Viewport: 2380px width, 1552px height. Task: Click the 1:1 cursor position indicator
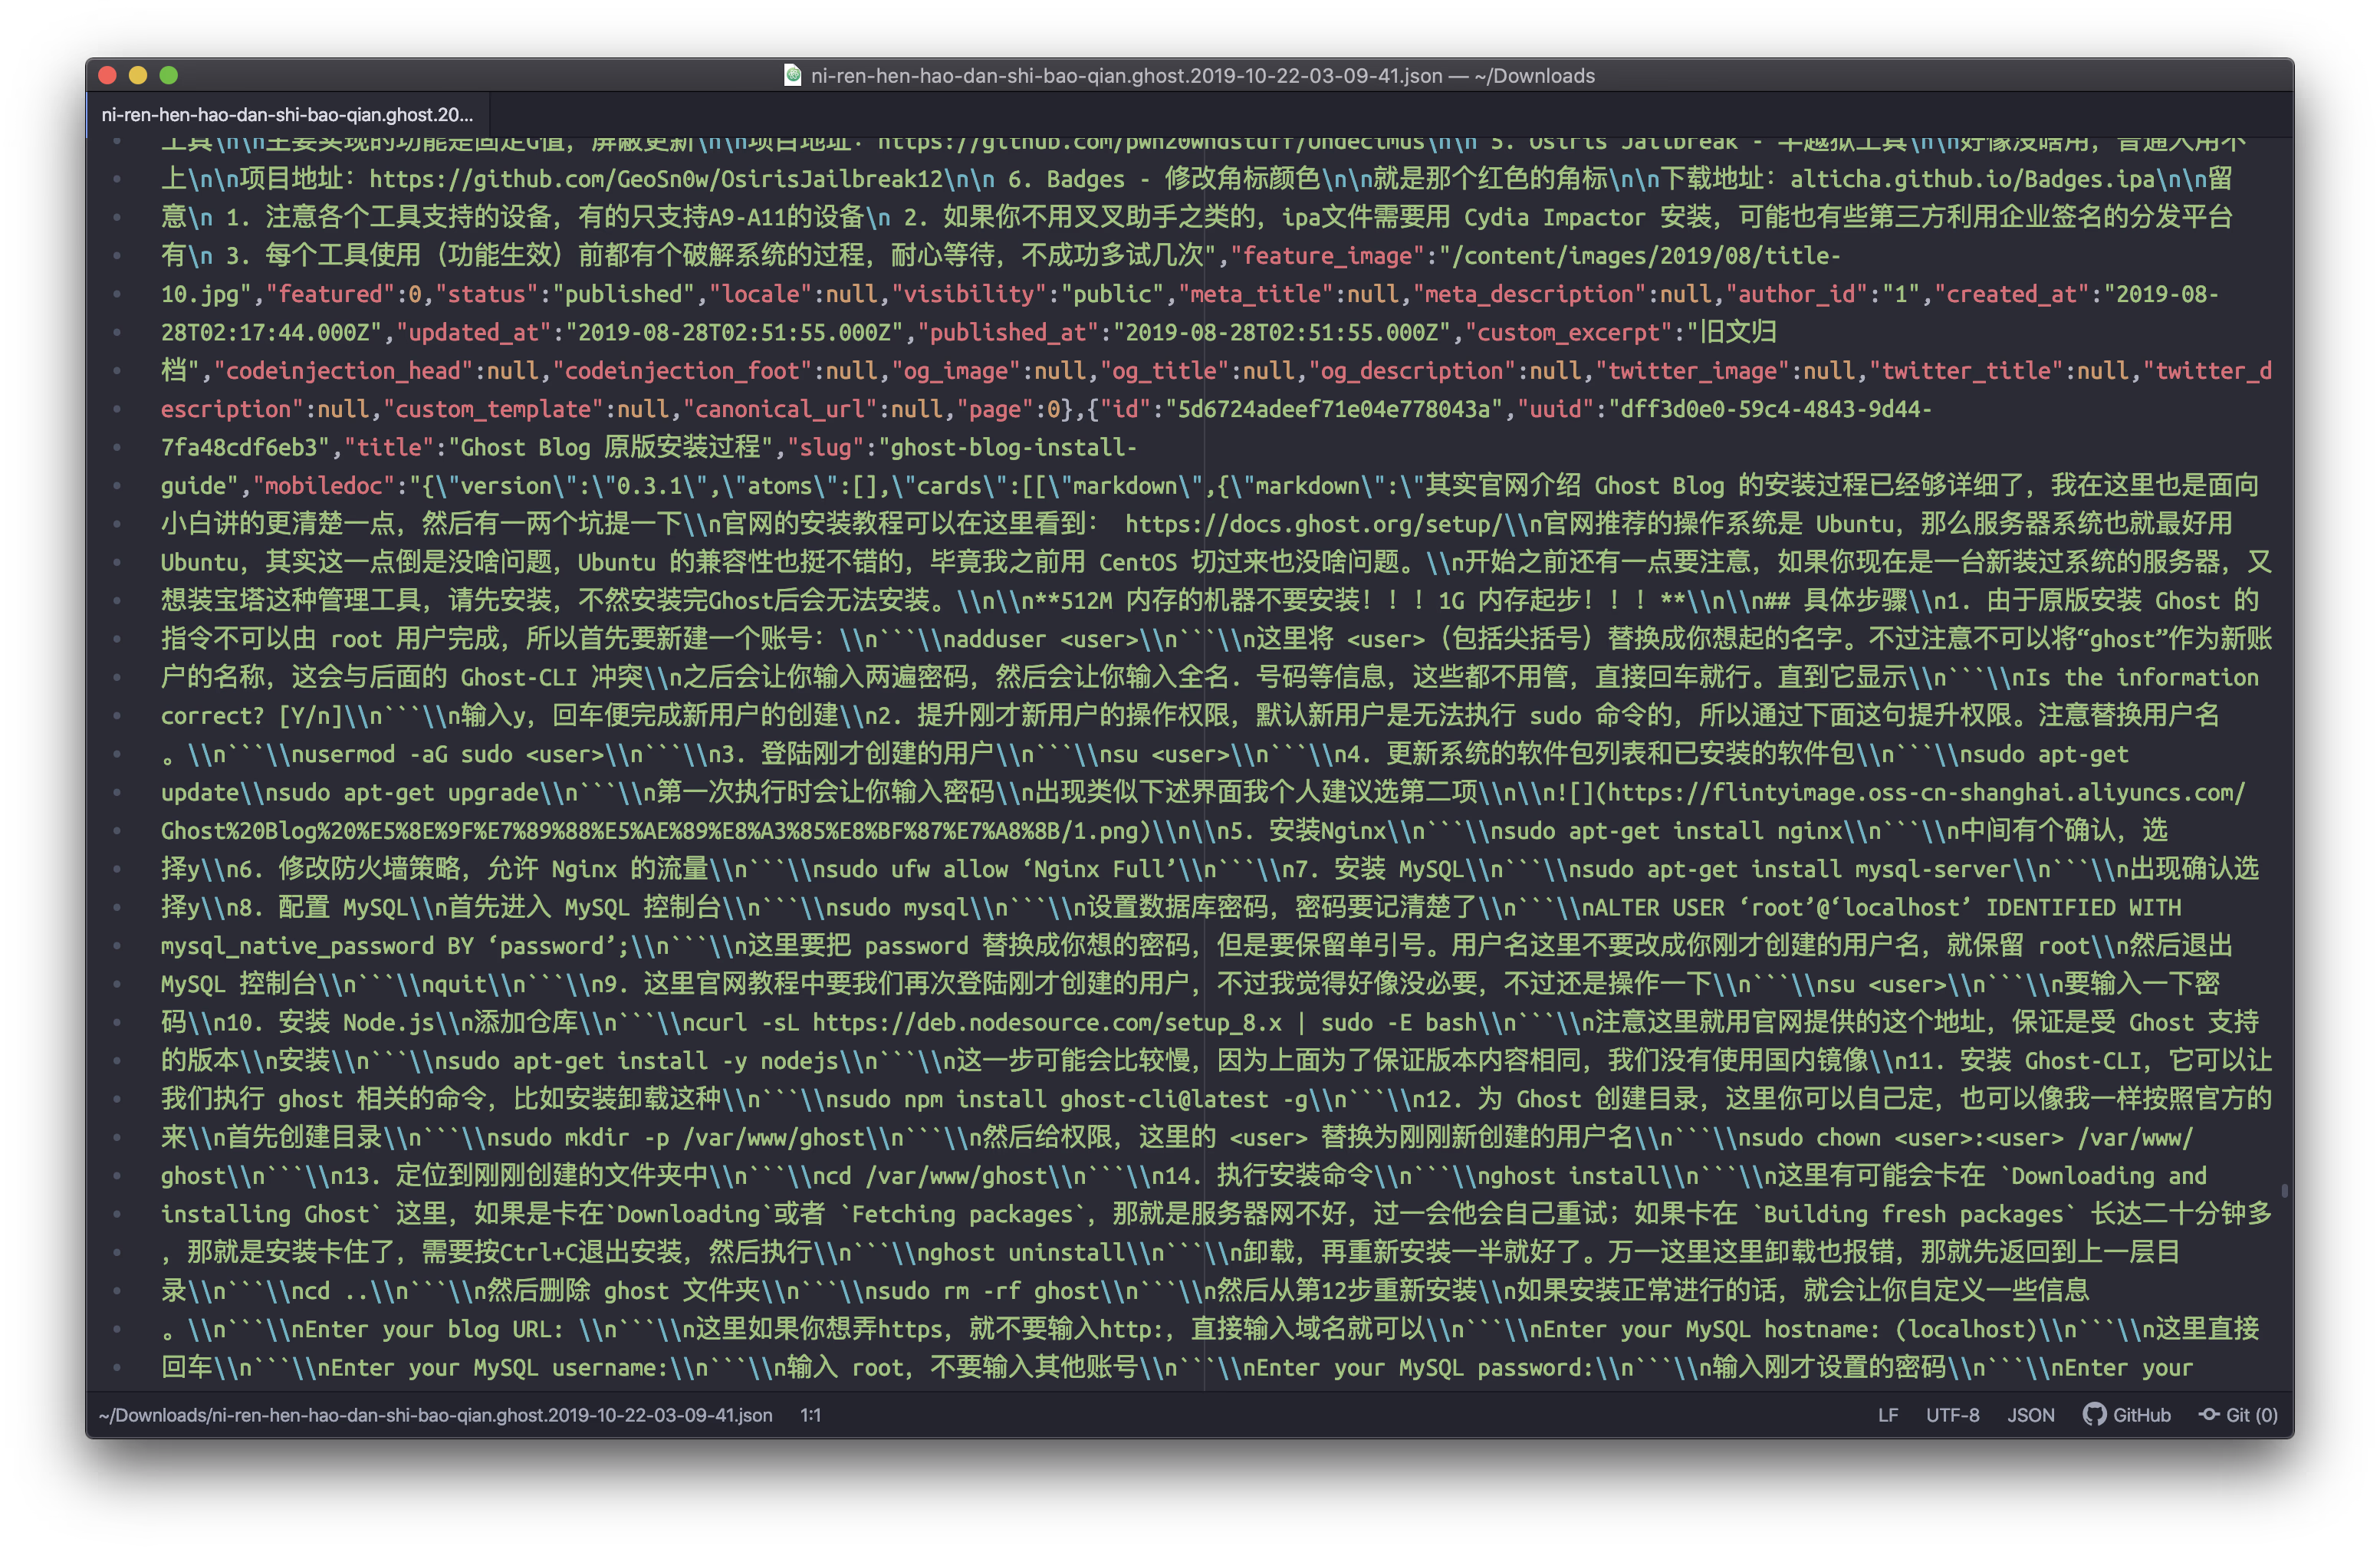pyautogui.click(x=810, y=1414)
